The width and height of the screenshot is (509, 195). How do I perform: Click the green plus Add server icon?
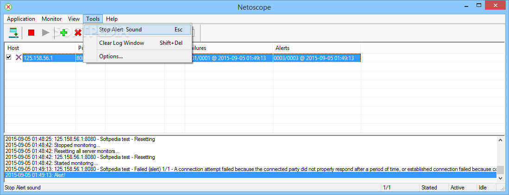point(63,32)
